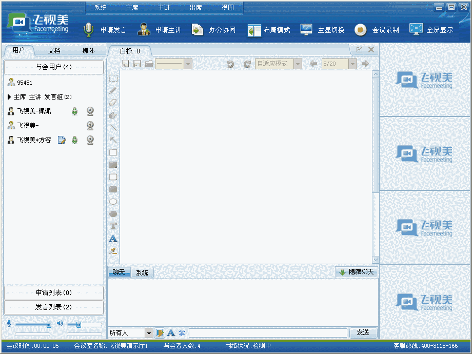The height and width of the screenshot is (354, 472).
Task: Select the color picker eyedropper tool
Action: (x=113, y=251)
